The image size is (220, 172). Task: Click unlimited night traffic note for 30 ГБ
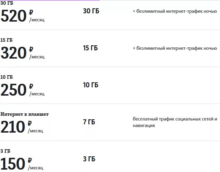175,11
